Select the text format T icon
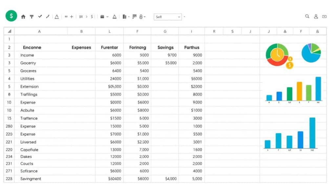The image size is (336, 192). [x=31, y=16]
